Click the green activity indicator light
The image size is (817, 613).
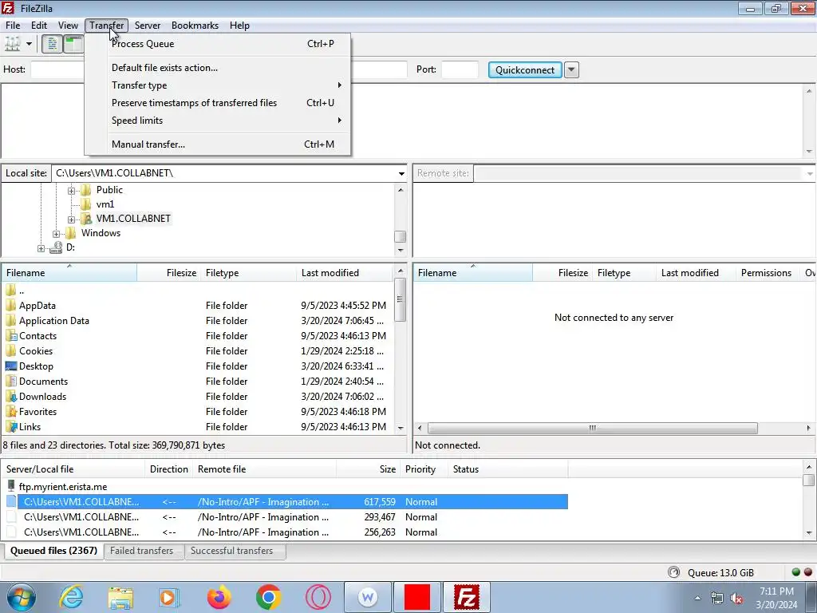(795, 572)
